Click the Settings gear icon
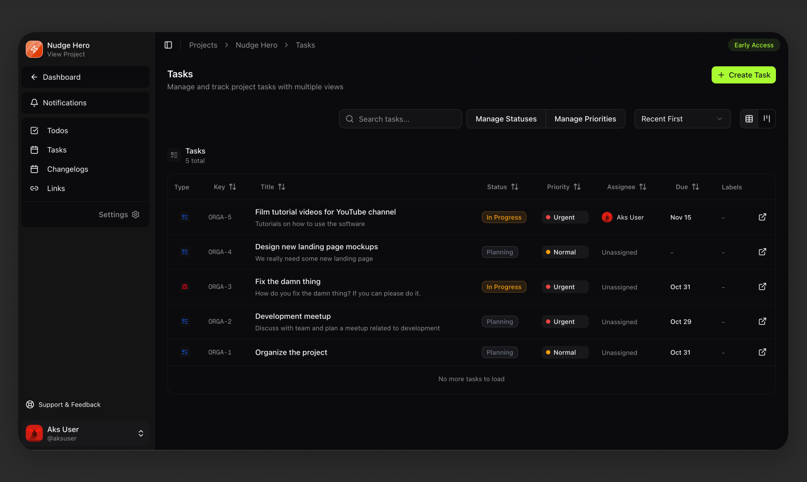 pos(136,215)
